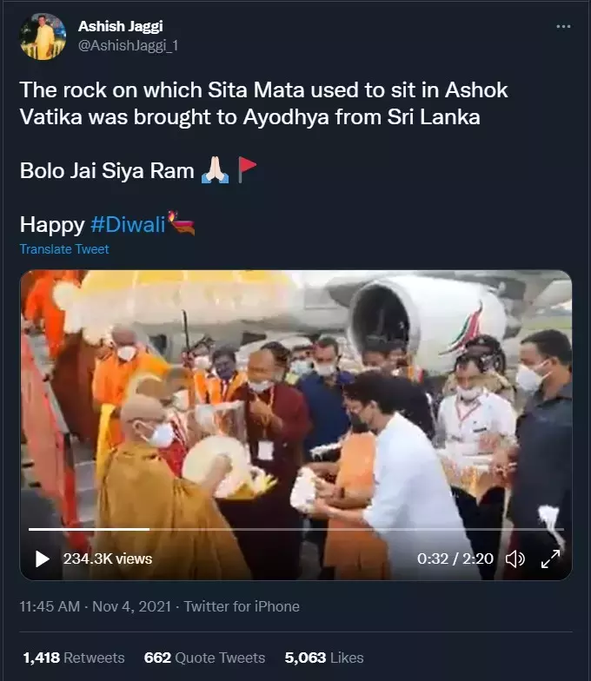
Task: Click the Twitter for iPhone source link
Action: coord(242,607)
